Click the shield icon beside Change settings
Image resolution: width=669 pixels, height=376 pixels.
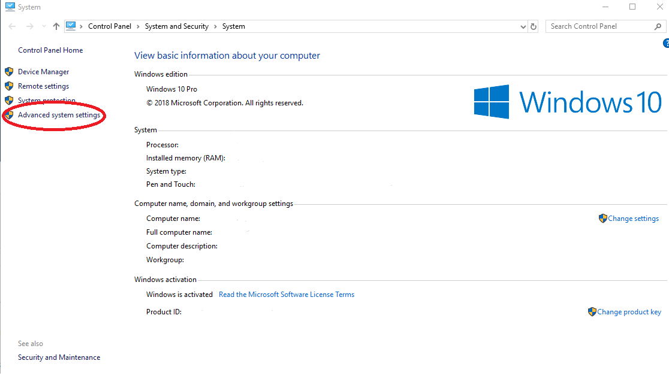point(603,219)
